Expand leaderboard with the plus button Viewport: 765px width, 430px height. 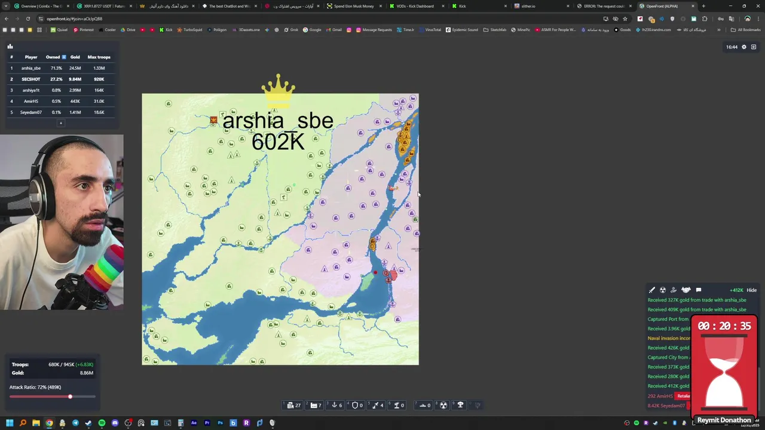coord(60,123)
